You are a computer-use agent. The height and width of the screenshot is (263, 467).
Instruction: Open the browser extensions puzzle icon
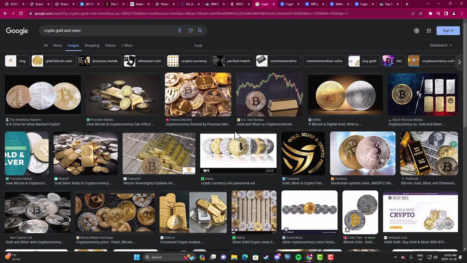431,14
